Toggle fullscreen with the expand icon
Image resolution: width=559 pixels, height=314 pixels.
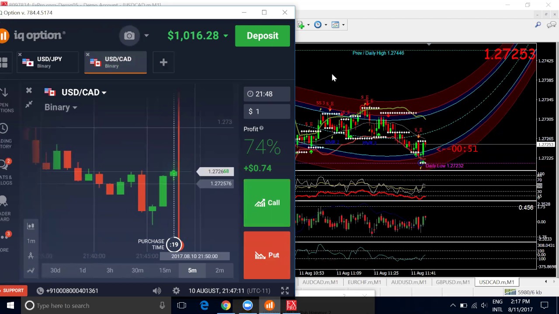coord(285,290)
